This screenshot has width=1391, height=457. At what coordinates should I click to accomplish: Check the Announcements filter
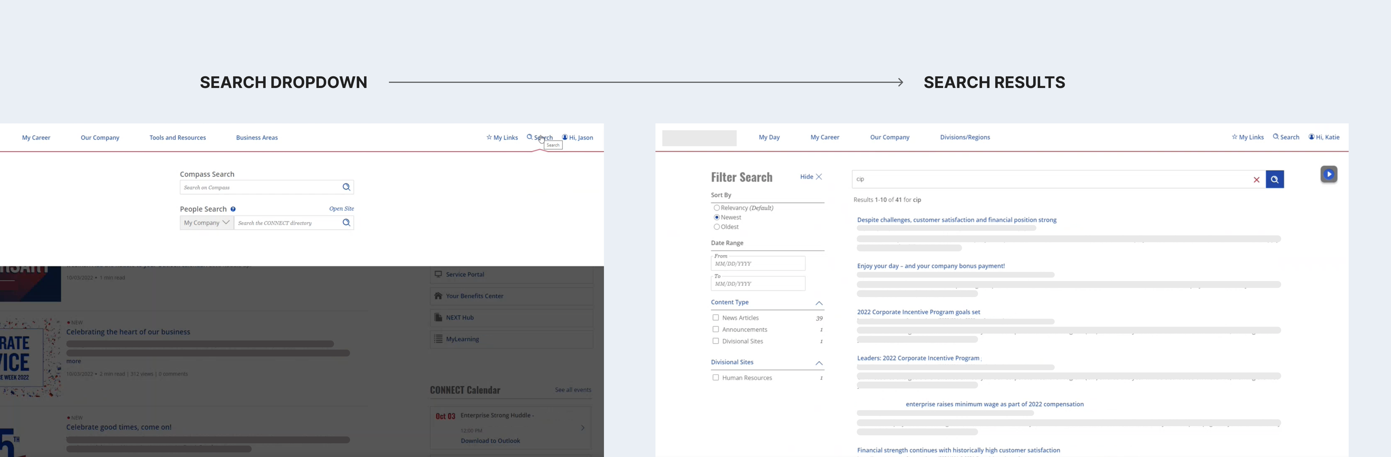pos(716,329)
